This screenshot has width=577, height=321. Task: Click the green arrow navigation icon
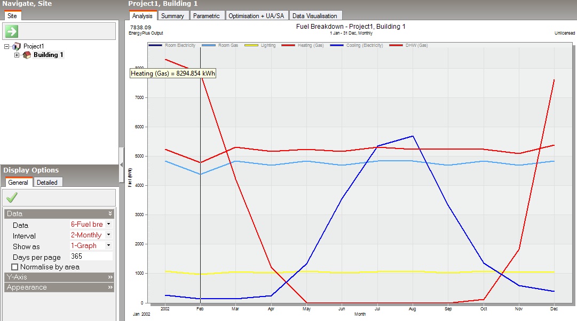[x=12, y=31]
